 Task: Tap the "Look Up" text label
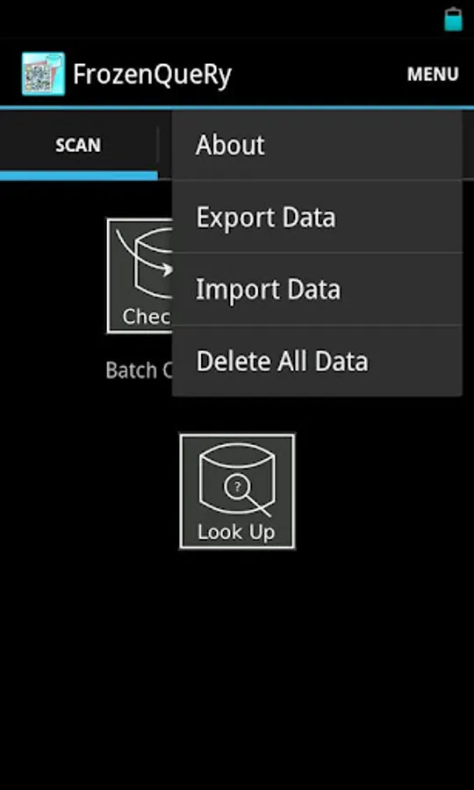pyautogui.click(x=236, y=532)
